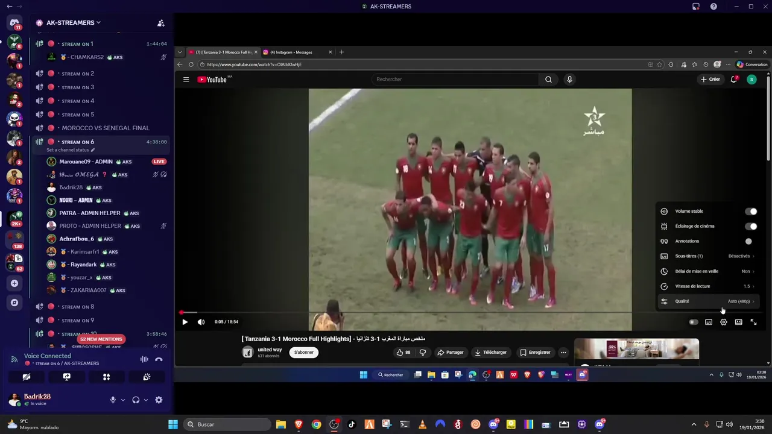Click S'abonner to subscribe to united way
This screenshot has width=772, height=434.
tap(304, 353)
